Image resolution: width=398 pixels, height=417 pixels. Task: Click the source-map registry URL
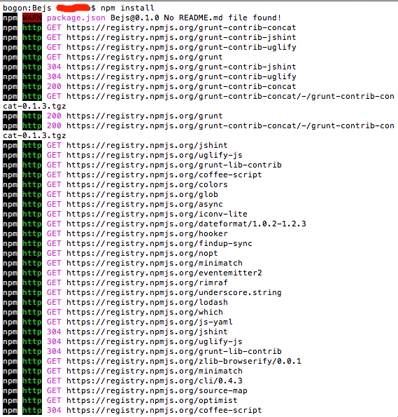[157, 390]
